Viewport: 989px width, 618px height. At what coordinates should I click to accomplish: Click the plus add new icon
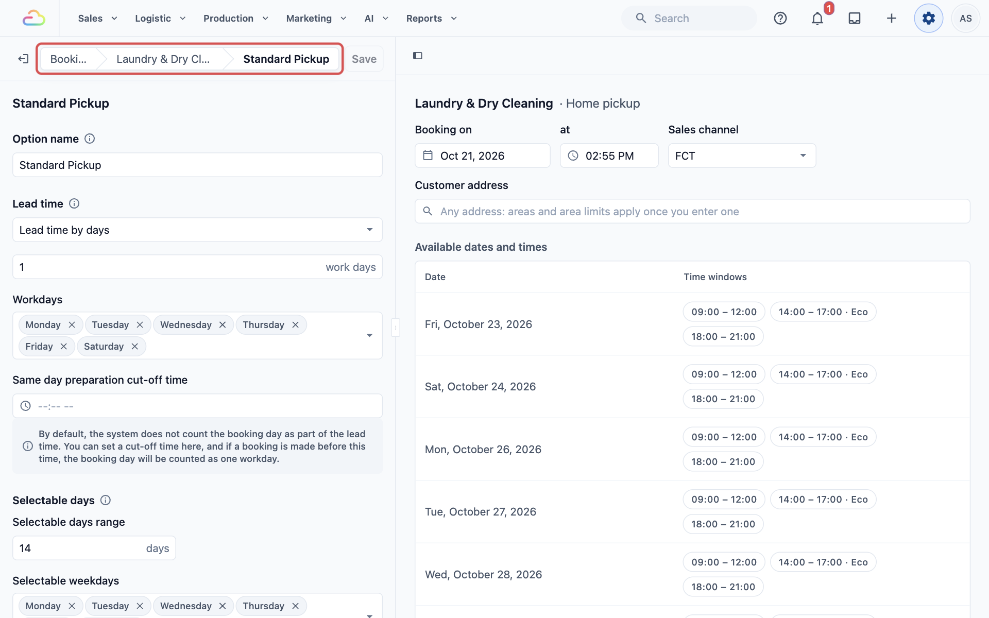pos(892,18)
